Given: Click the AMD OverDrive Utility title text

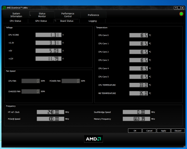Looking at the screenshot, I should click(17, 8).
